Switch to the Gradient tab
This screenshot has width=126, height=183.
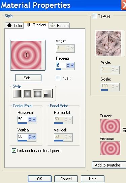click(x=37, y=25)
